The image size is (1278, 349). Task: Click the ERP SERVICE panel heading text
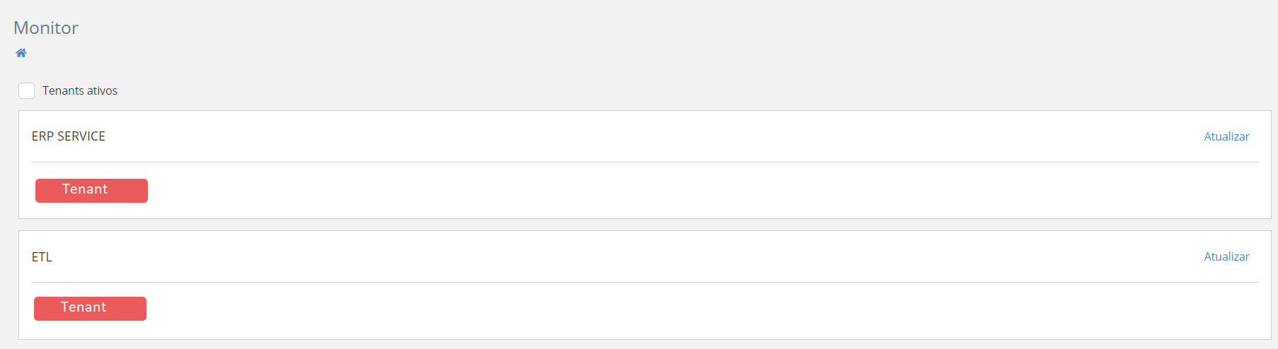coord(69,136)
